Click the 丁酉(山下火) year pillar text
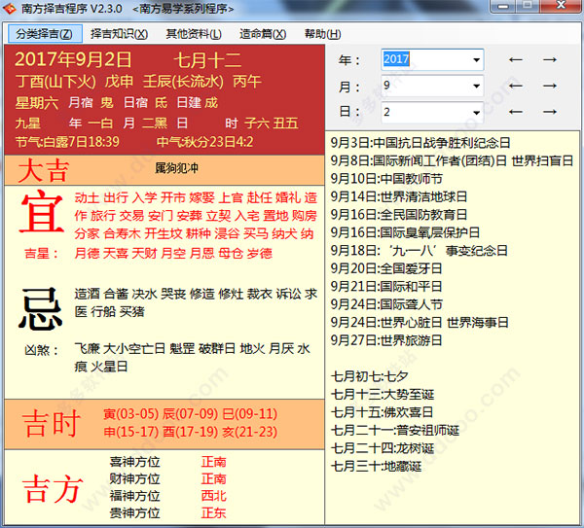 55,82
